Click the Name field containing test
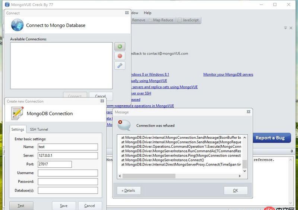The height and width of the screenshot is (210, 298). [68, 147]
